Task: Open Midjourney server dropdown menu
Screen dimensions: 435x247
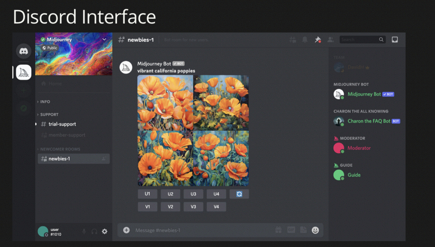Action: coord(105,39)
